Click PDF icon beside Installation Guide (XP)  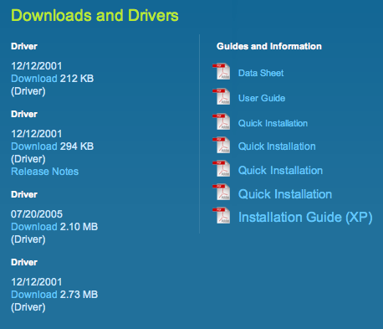[222, 215]
